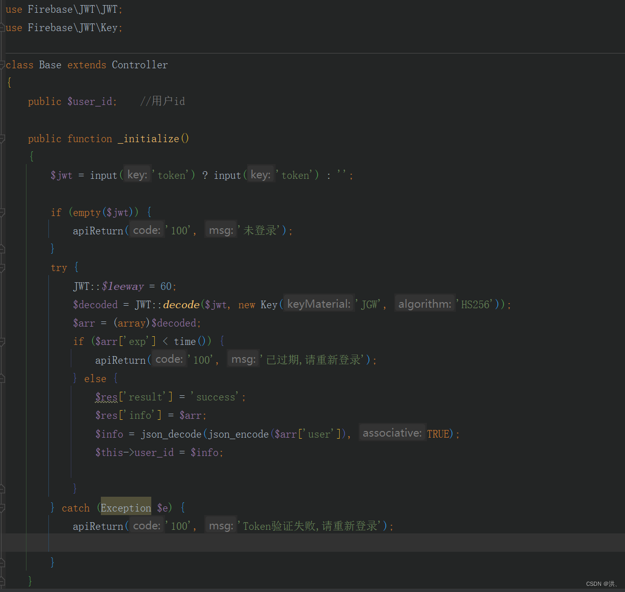Click the $leeway static property
Screen dimensions: 625x592
point(123,286)
